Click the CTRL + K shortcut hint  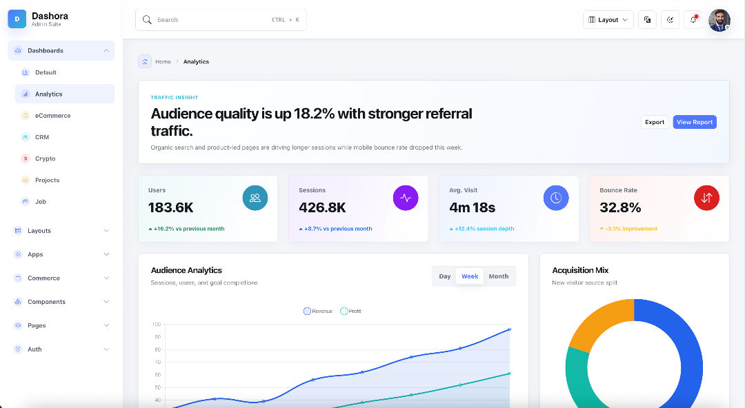click(285, 20)
